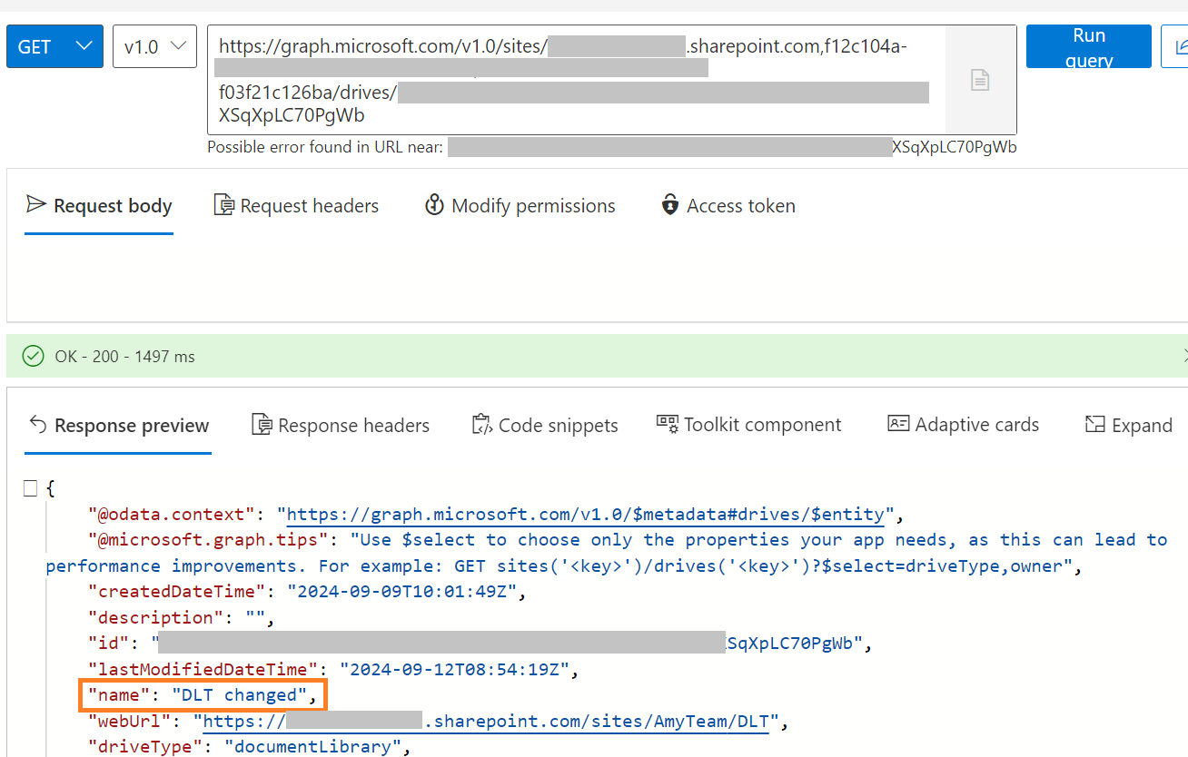Open the Response headers tab
The image size is (1188, 757).
pyautogui.click(x=341, y=426)
